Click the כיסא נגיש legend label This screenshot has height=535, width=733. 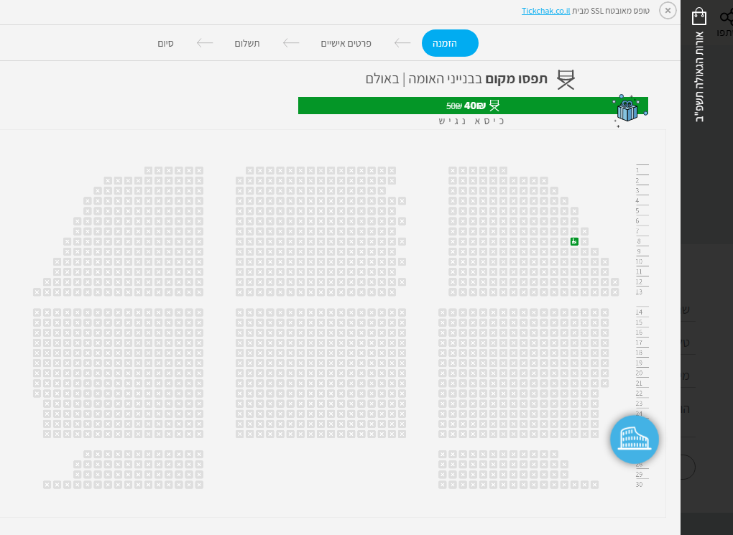point(471,121)
